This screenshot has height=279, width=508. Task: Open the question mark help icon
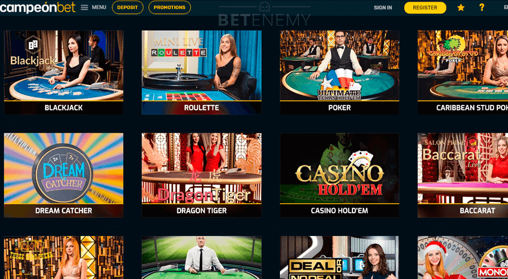tap(482, 7)
